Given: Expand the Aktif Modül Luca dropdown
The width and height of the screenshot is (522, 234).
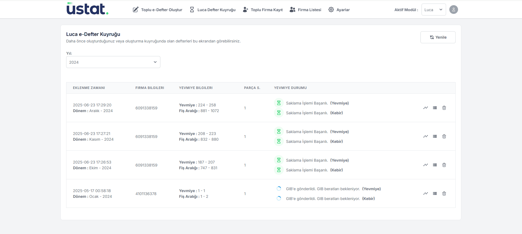Looking at the screenshot, I should coord(434,10).
